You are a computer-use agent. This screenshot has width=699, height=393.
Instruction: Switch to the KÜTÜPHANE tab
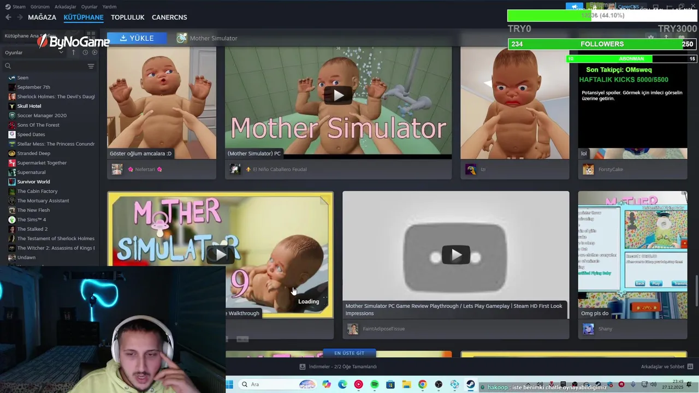(x=84, y=17)
